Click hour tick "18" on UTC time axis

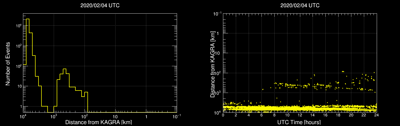tap(338, 115)
